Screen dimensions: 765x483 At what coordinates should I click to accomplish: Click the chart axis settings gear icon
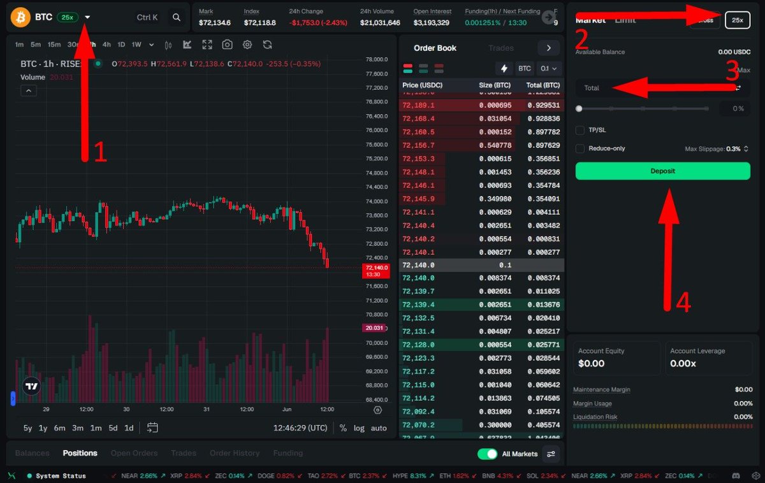[x=377, y=410]
